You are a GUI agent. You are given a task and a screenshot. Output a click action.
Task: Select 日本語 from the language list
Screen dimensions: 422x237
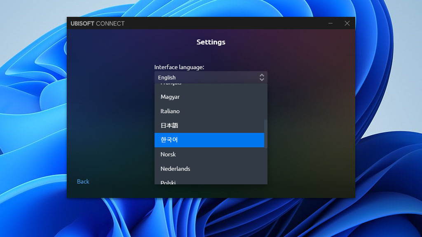(209, 125)
